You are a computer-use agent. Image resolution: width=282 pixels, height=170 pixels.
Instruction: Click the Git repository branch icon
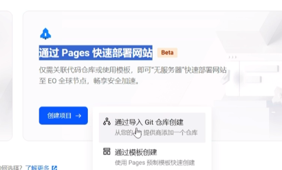pyautogui.click(x=107, y=122)
